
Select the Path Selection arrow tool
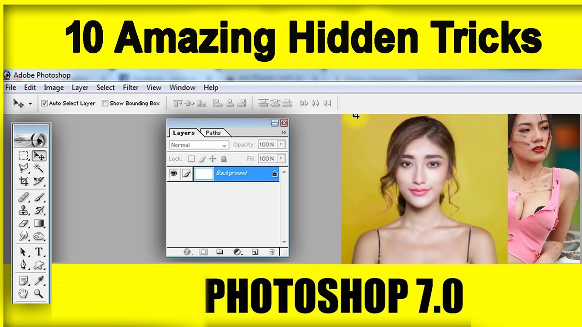tap(23, 252)
